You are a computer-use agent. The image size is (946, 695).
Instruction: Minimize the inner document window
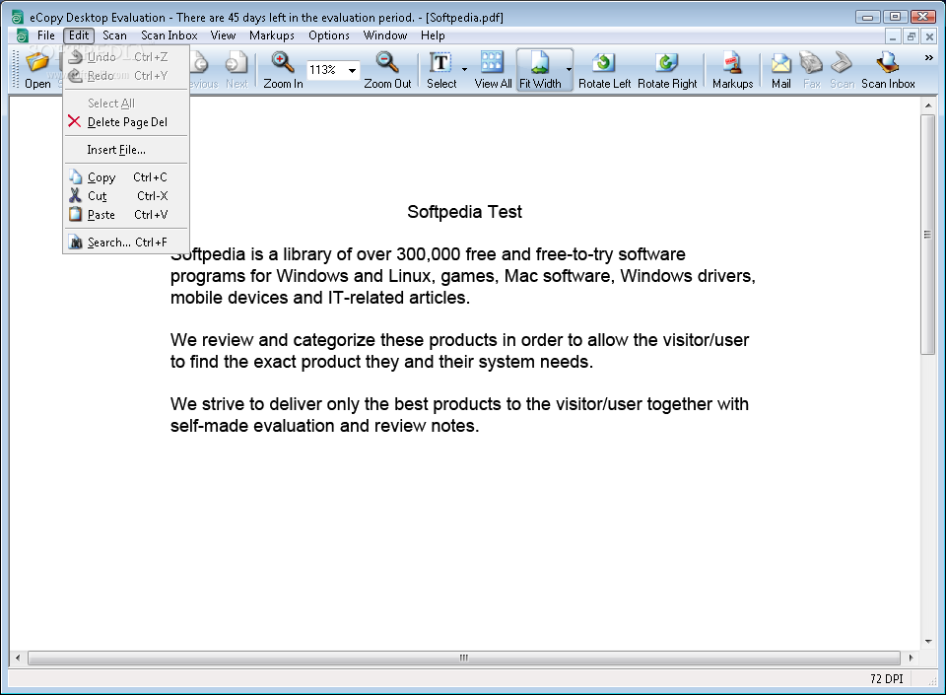[893, 36]
